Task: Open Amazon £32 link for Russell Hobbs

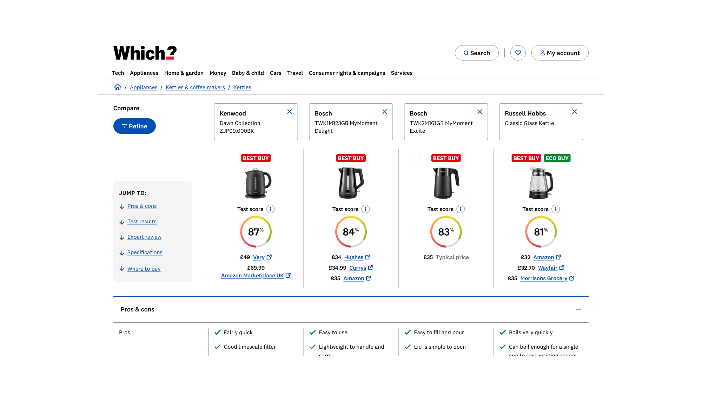Action: pyautogui.click(x=547, y=257)
